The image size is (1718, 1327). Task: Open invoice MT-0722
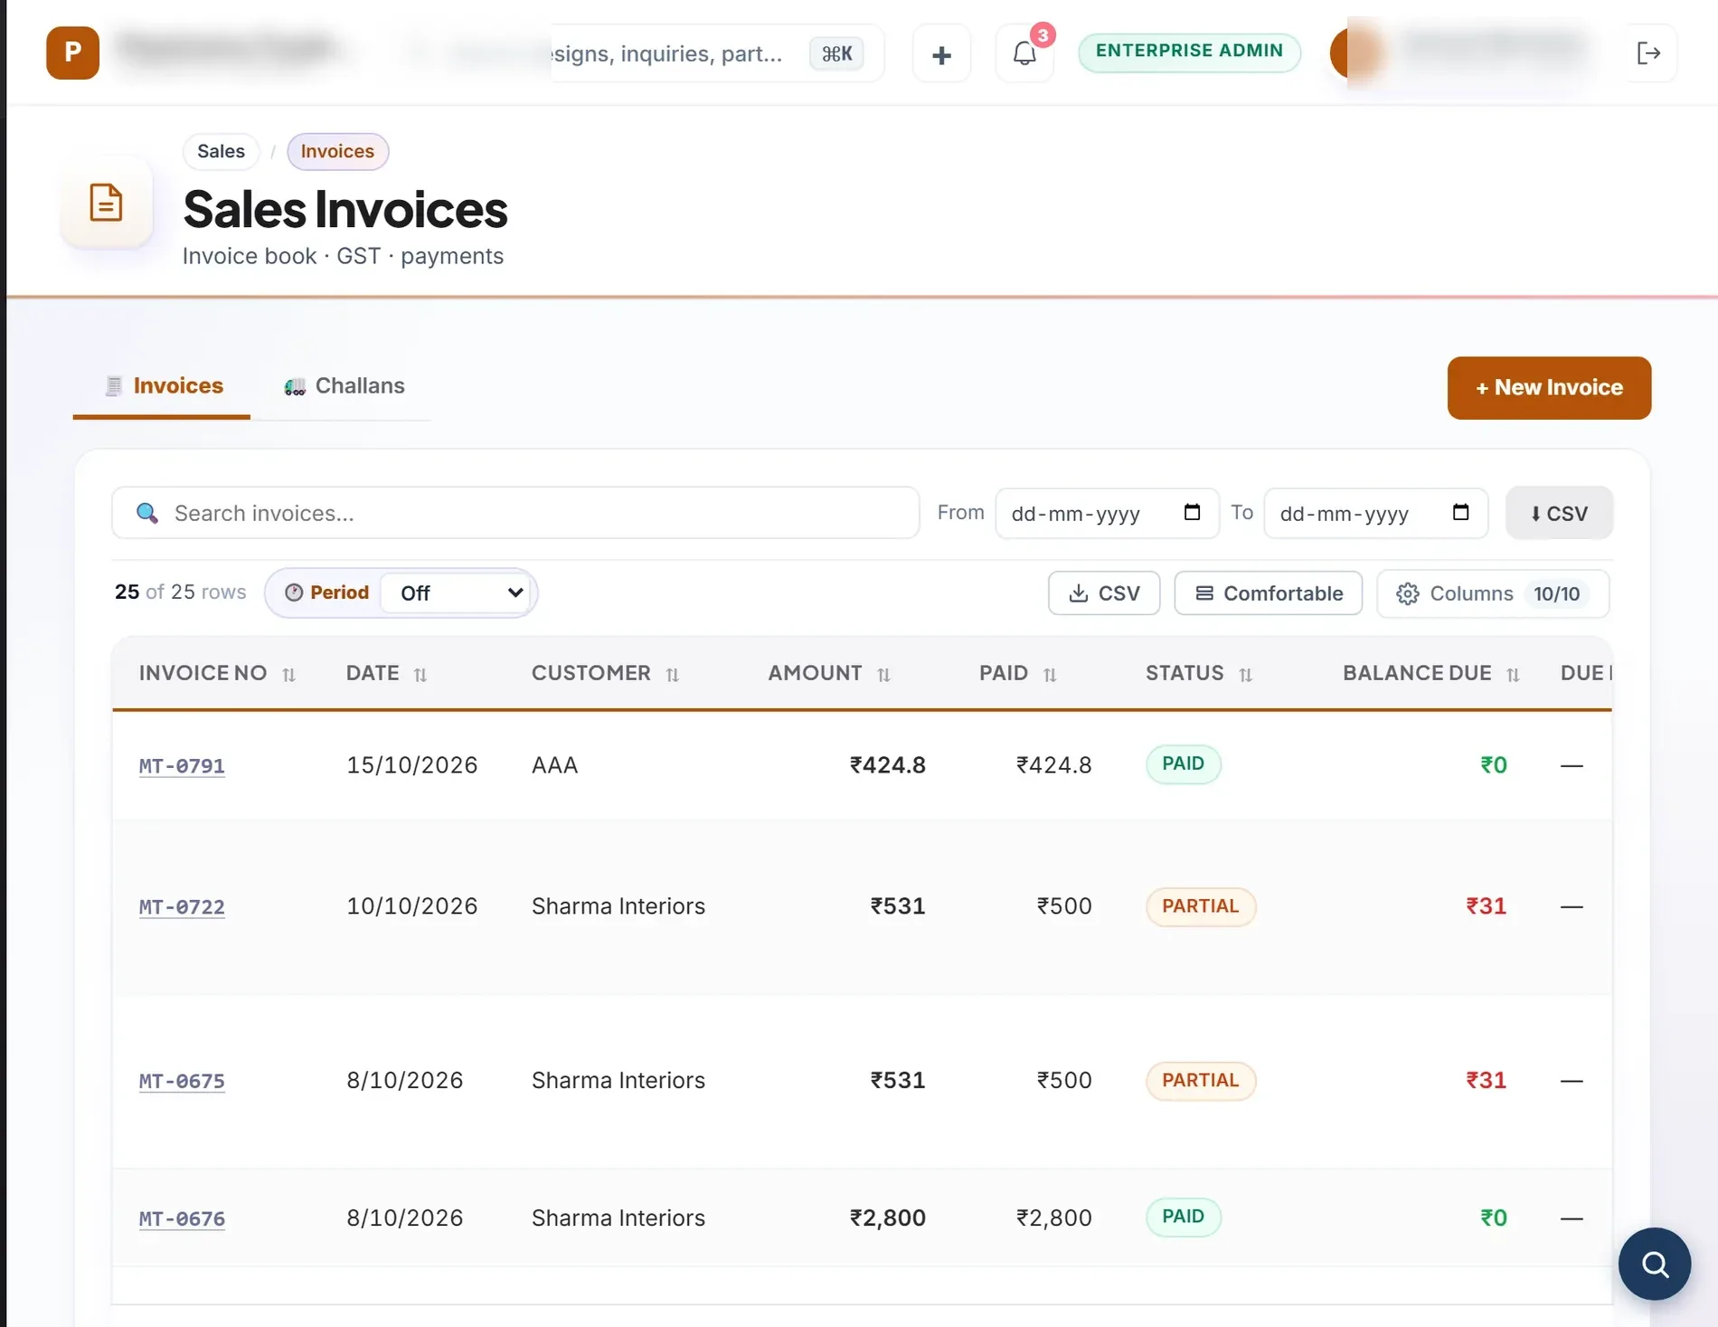coord(182,907)
